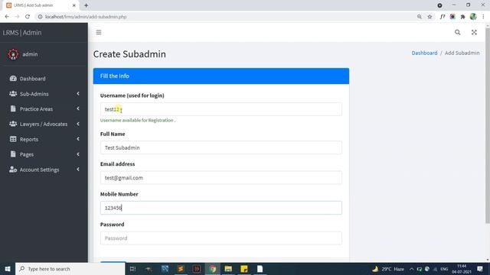490x275 pixels.
Task: Click the Reports table icon
Action: tap(13, 139)
